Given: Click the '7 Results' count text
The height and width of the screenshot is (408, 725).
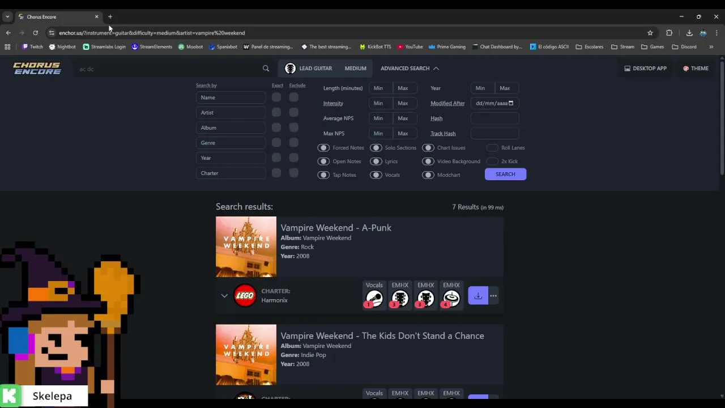Looking at the screenshot, I should pos(466,207).
